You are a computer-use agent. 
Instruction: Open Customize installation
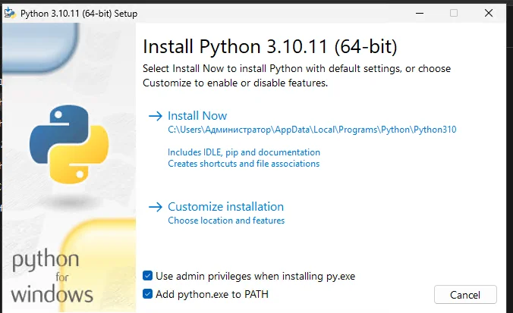pyautogui.click(x=225, y=206)
